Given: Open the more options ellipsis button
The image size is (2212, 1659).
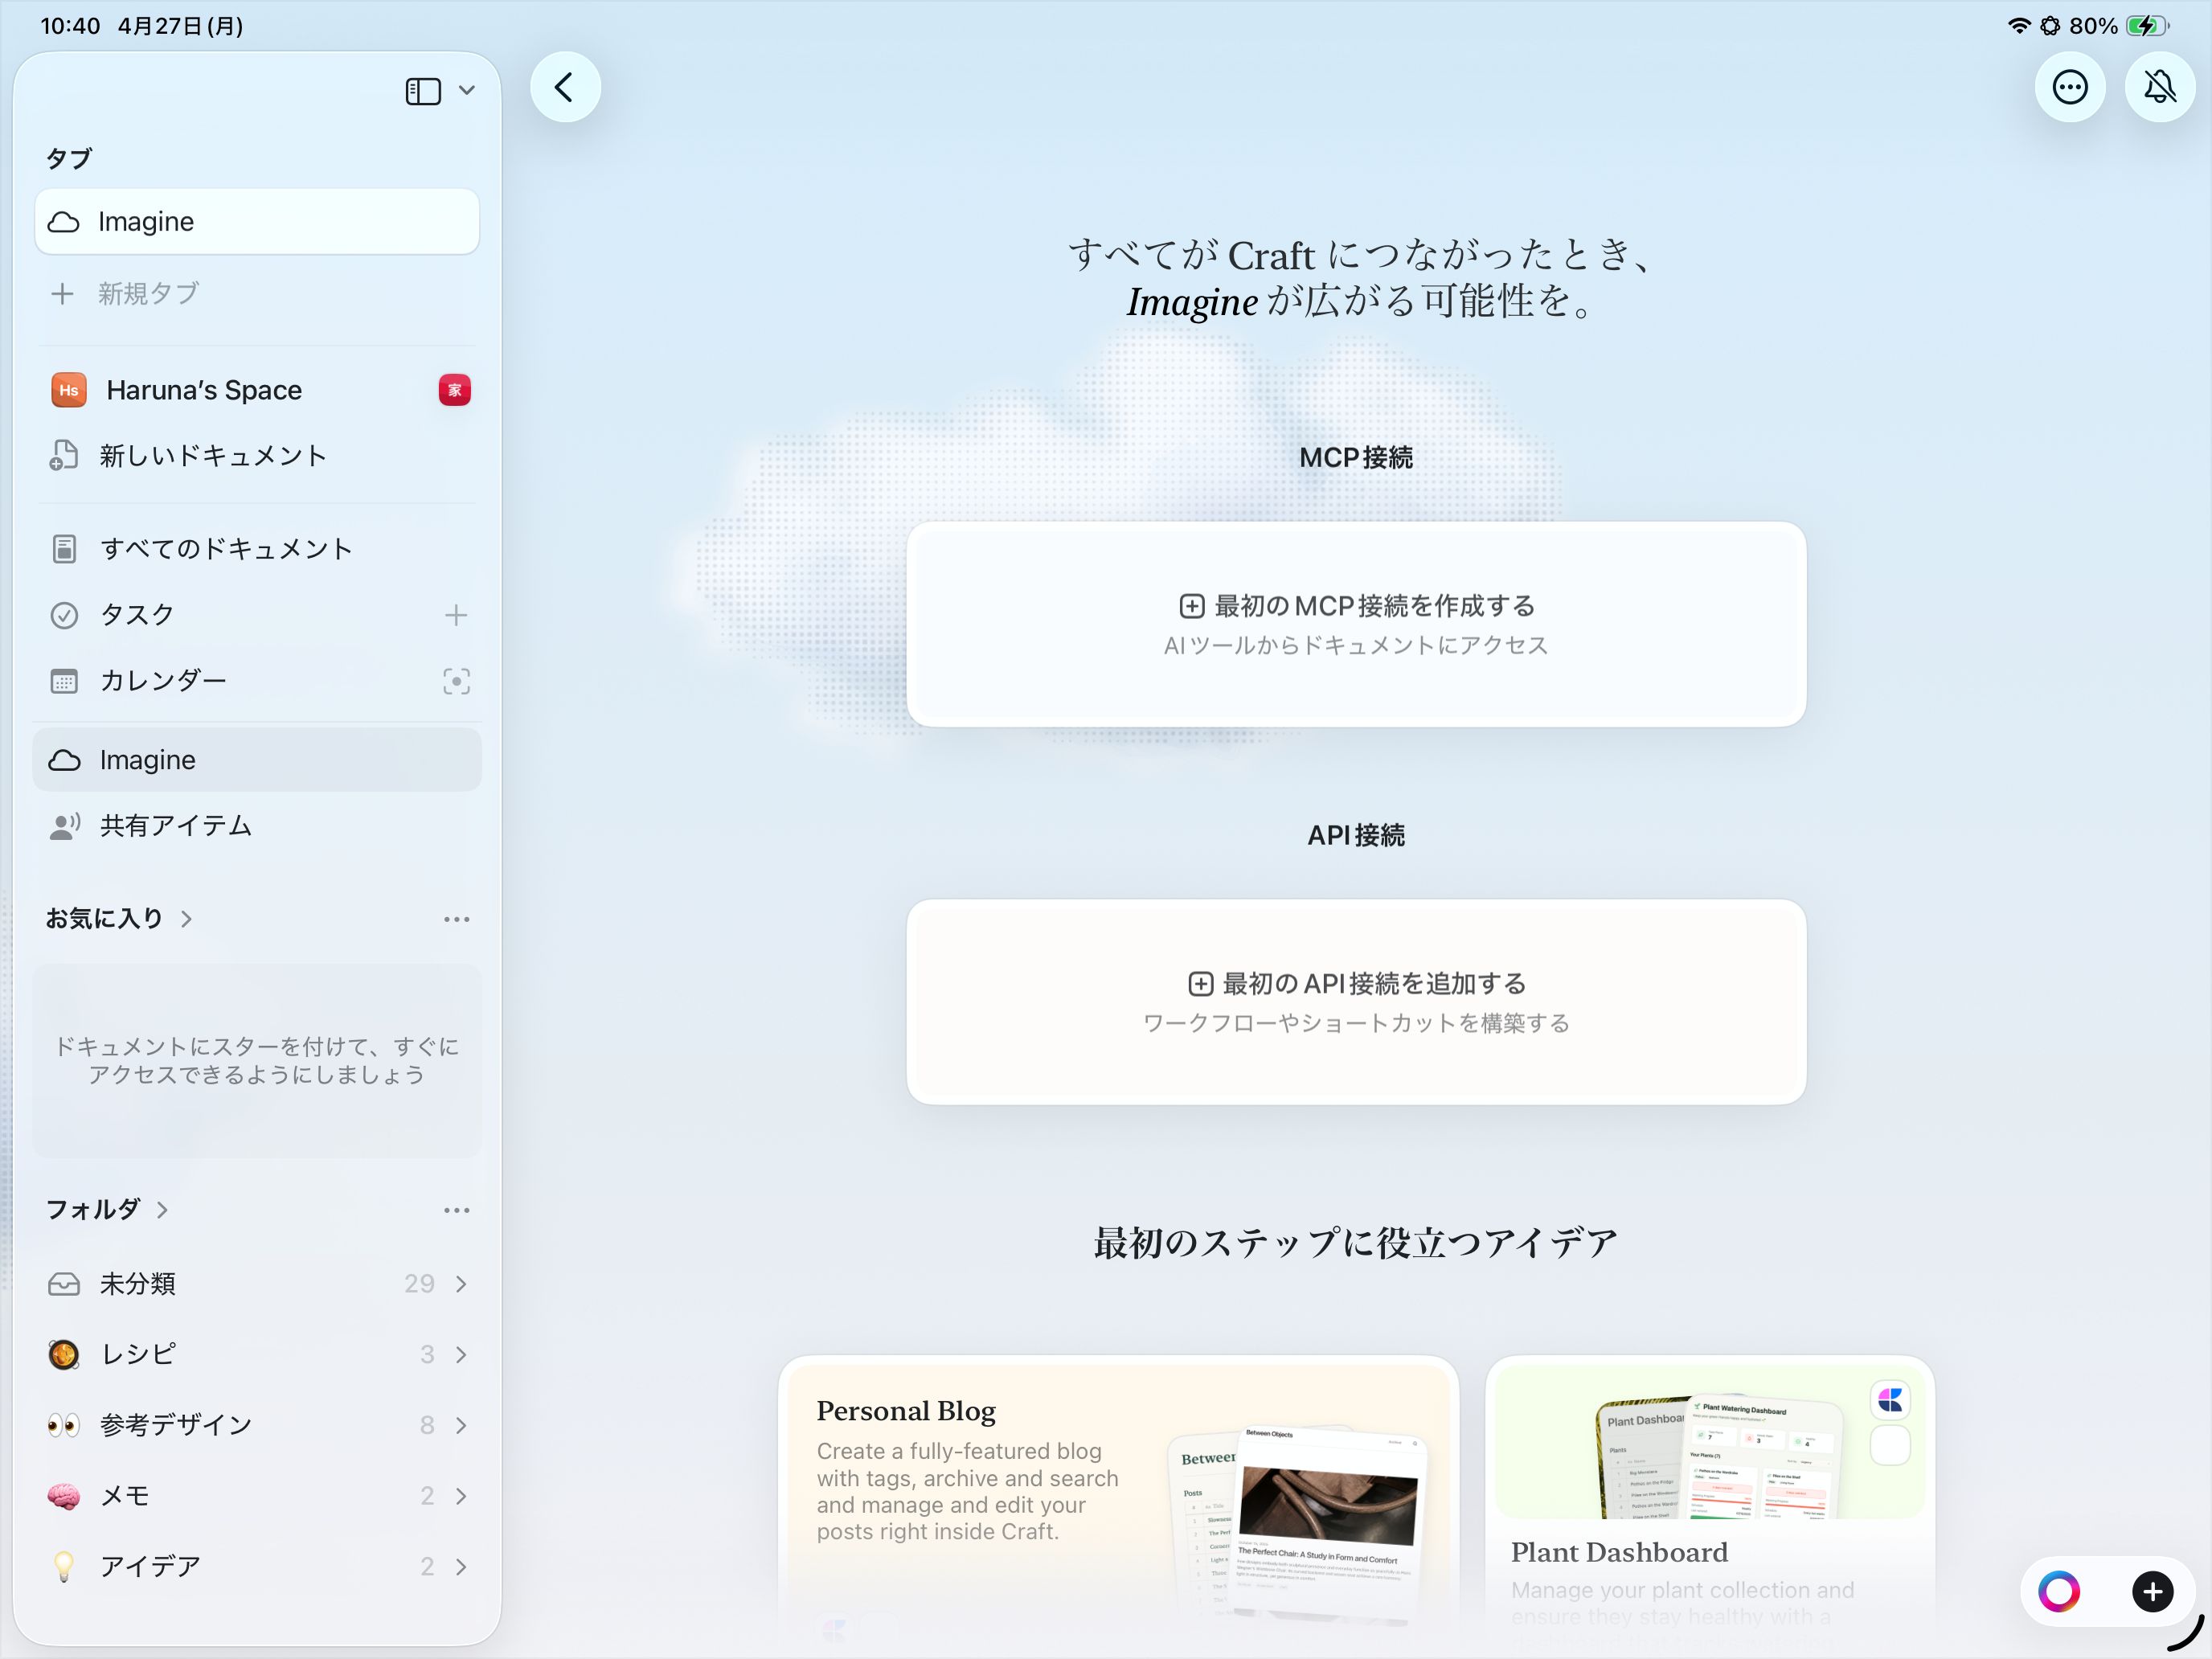Looking at the screenshot, I should click(2069, 88).
